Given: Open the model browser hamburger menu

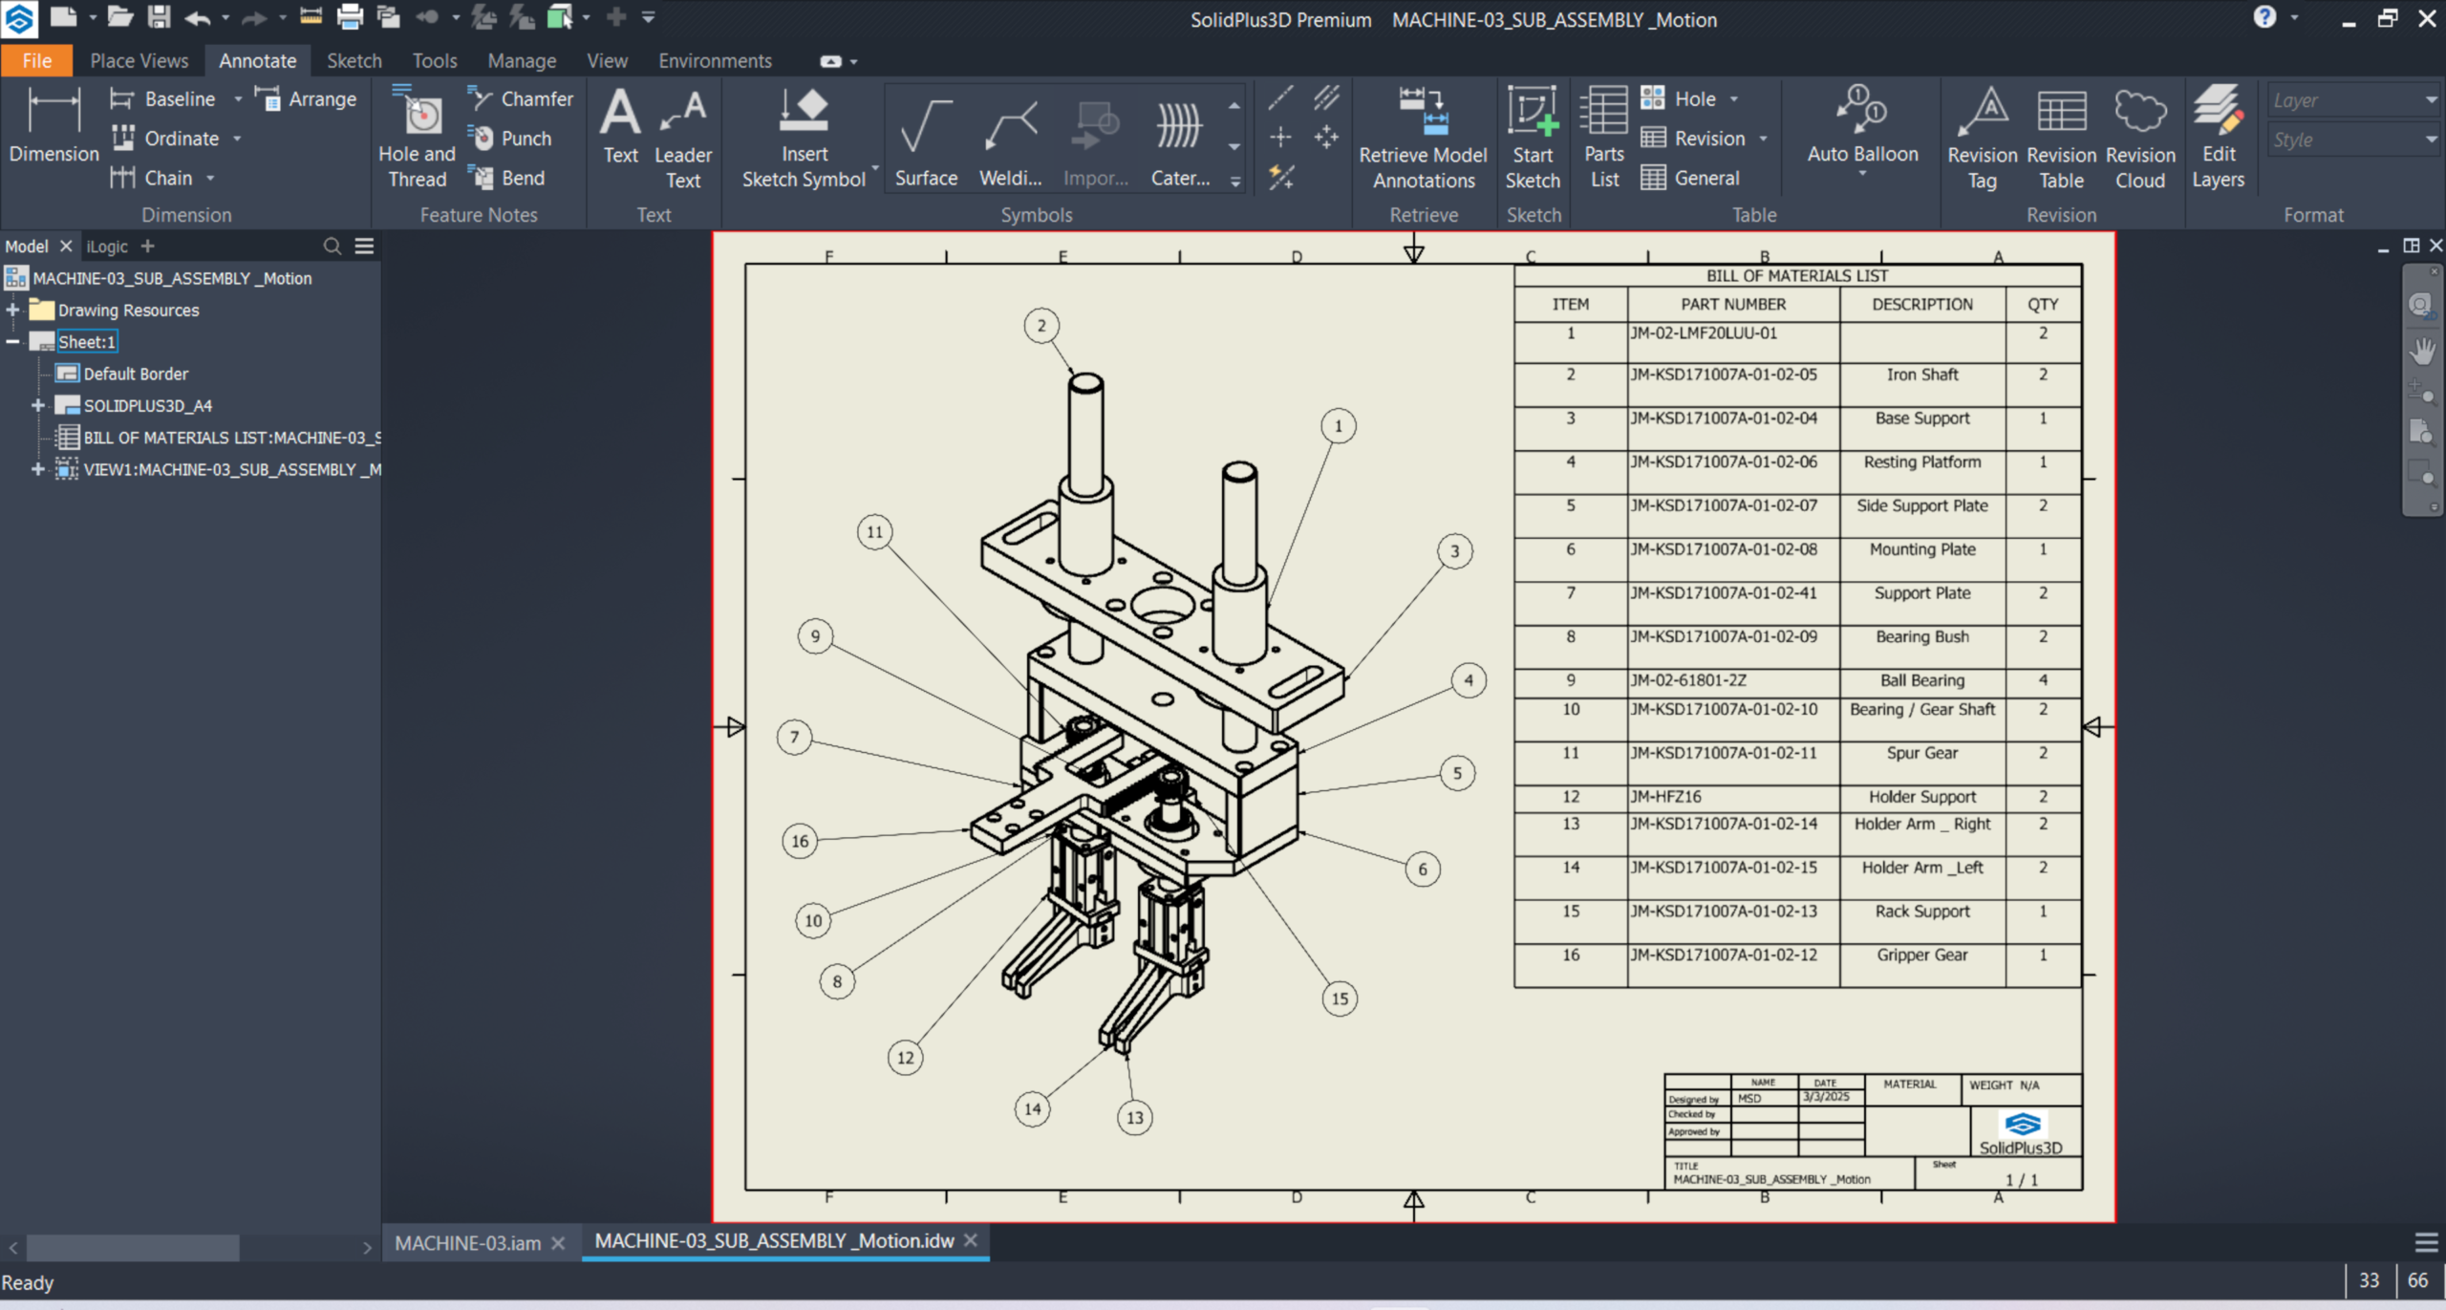Looking at the screenshot, I should click(364, 247).
